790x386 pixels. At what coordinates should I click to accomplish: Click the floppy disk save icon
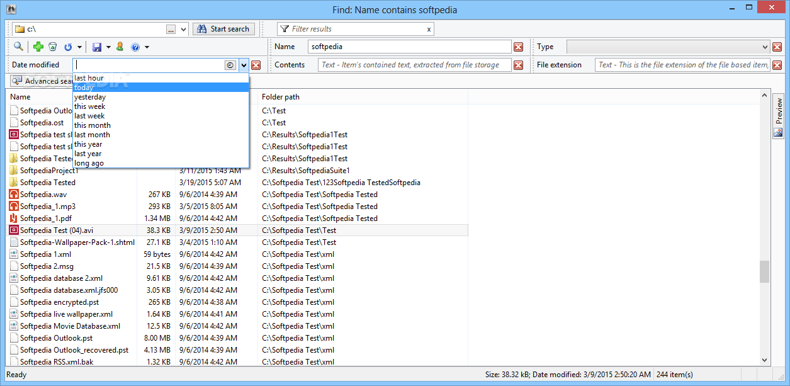click(x=97, y=47)
